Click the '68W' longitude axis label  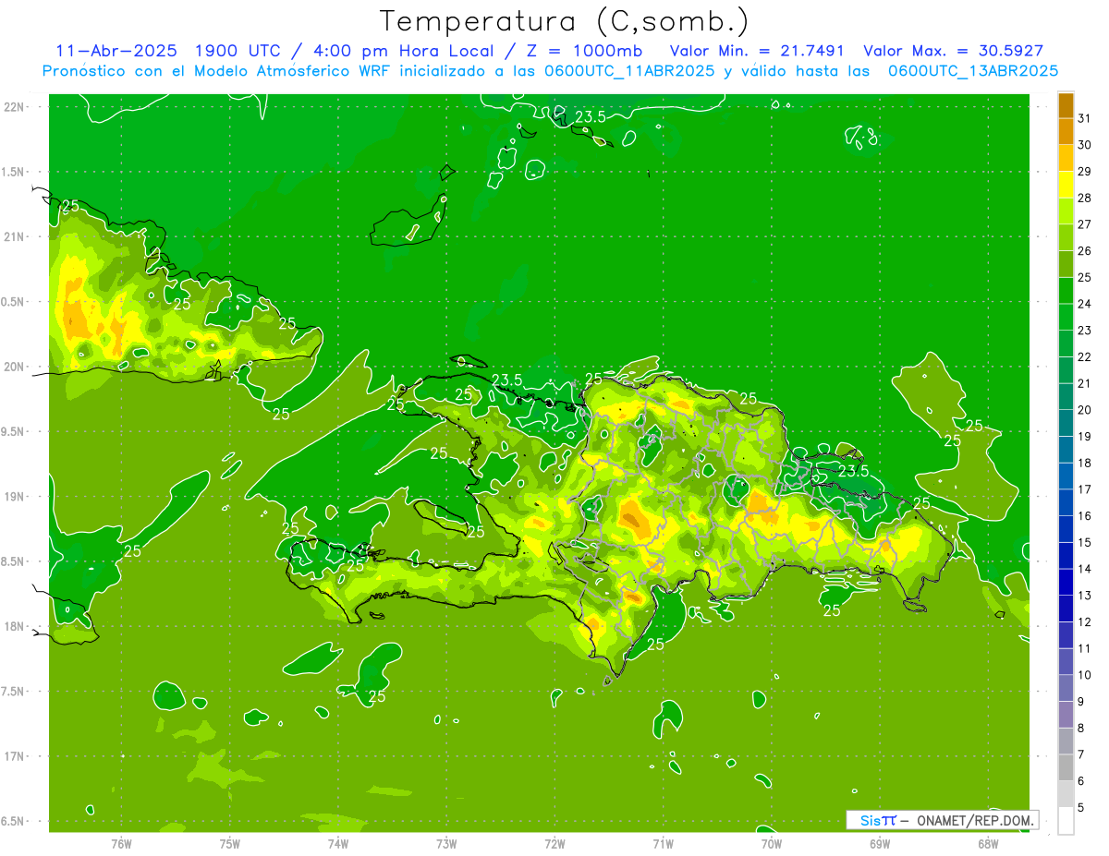pyautogui.click(x=988, y=844)
